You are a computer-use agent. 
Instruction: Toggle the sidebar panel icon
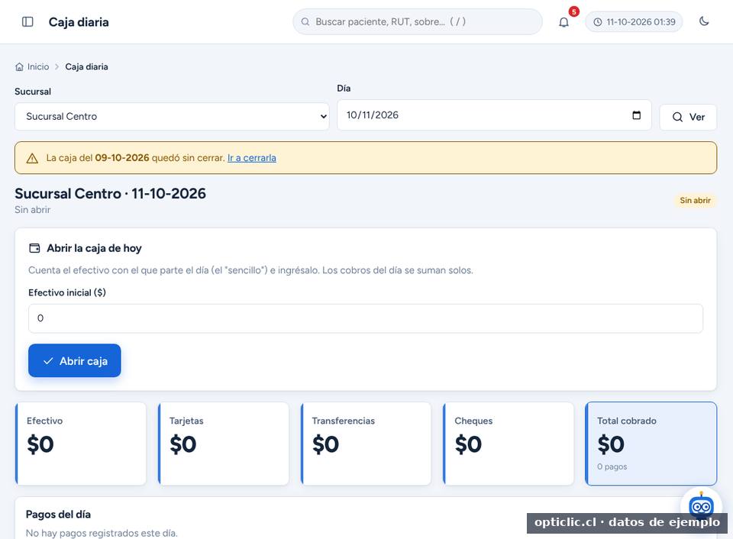click(27, 22)
